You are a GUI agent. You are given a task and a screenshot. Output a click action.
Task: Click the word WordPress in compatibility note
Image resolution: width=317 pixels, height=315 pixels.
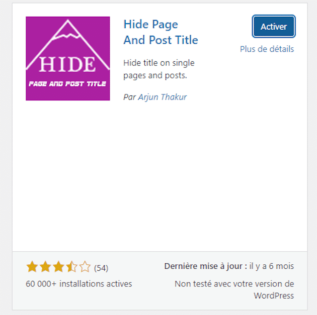(274, 295)
